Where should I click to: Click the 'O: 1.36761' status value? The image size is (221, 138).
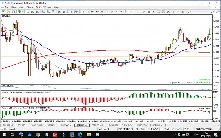[x=140, y=129]
